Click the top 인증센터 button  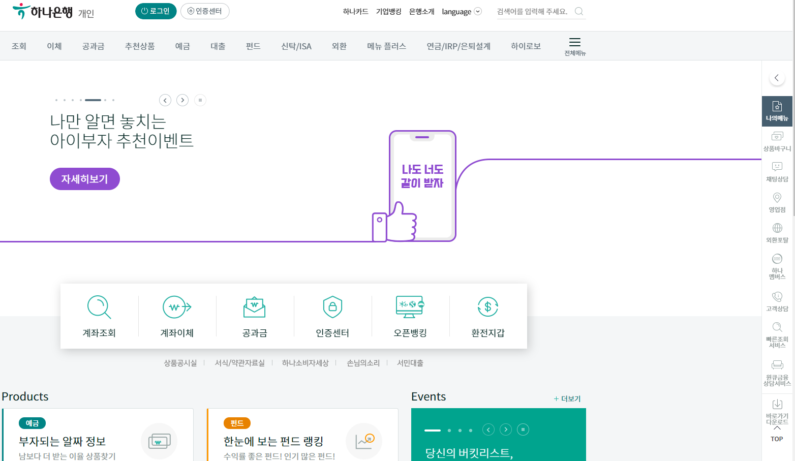click(x=205, y=11)
